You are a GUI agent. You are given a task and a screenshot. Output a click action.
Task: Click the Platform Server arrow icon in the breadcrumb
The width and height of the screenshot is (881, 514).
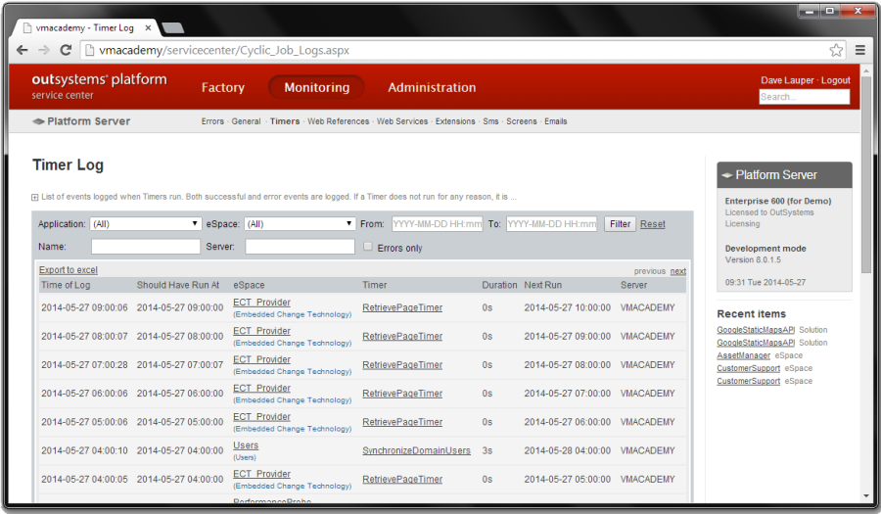pyautogui.click(x=38, y=122)
